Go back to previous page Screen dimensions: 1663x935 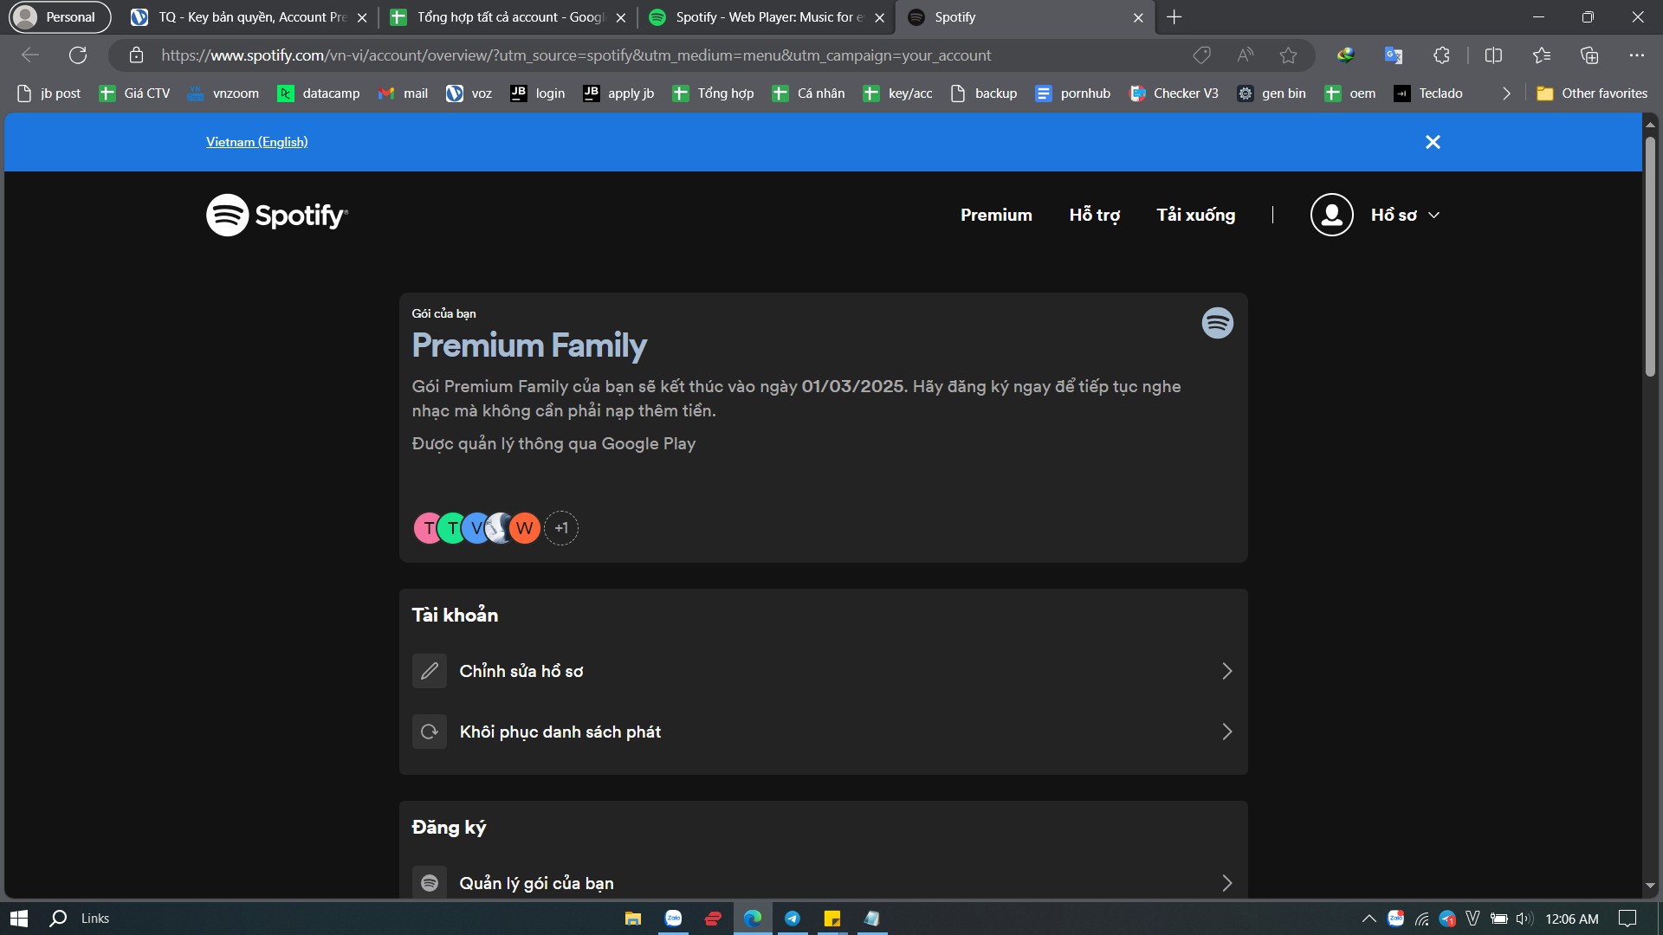[30, 55]
